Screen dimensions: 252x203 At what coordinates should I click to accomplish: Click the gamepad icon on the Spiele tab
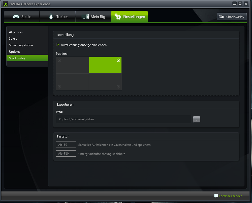click(x=16, y=17)
